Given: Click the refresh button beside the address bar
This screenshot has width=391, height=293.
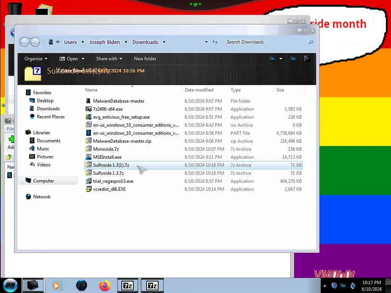Looking at the screenshot, I should 215,42.
